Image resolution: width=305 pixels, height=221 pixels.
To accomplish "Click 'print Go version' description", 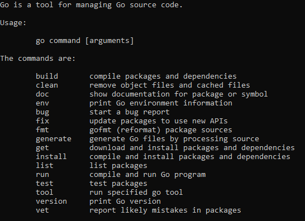I will [x=125, y=201].
